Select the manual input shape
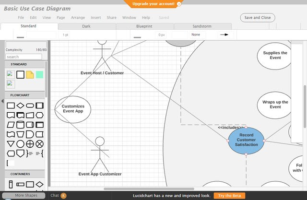307x200 pixels. click(30, 115)
